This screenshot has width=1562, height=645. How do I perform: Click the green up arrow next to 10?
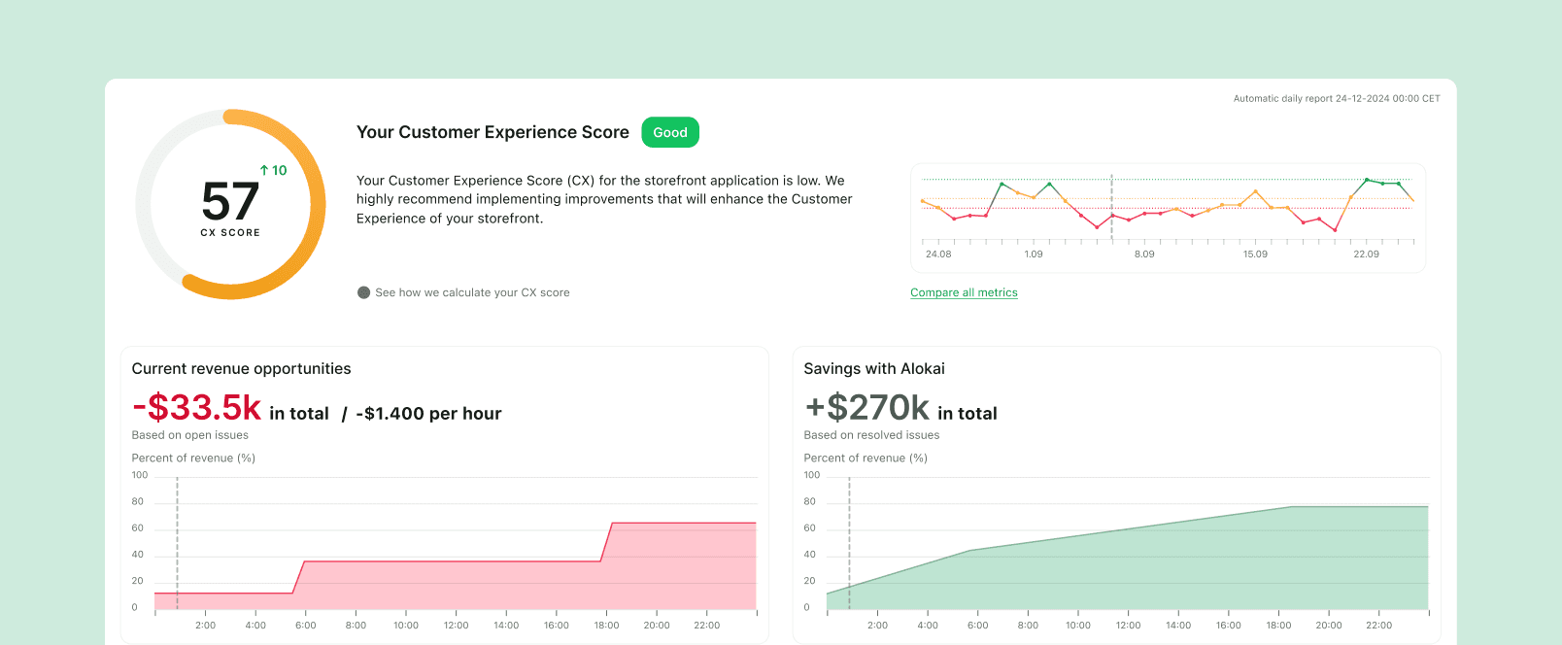pyautogui.click(x=264, y=170)
